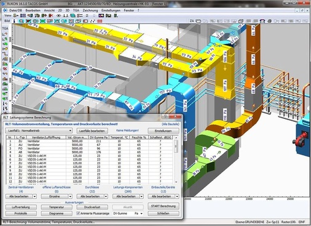Open the Lastfall1: Normalbetrieb dropdown

point(39,131)
